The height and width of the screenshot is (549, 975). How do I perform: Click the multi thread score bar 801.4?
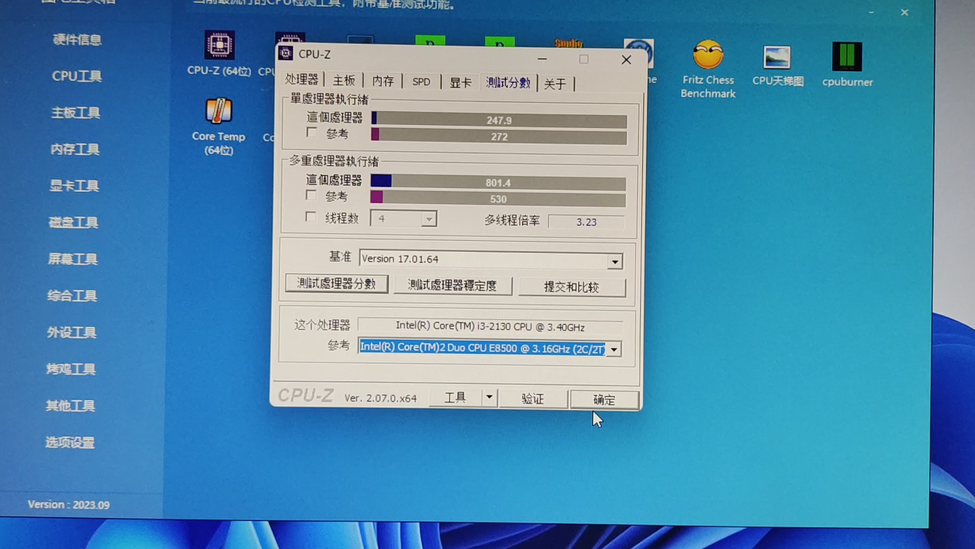(x=498, y=182)
